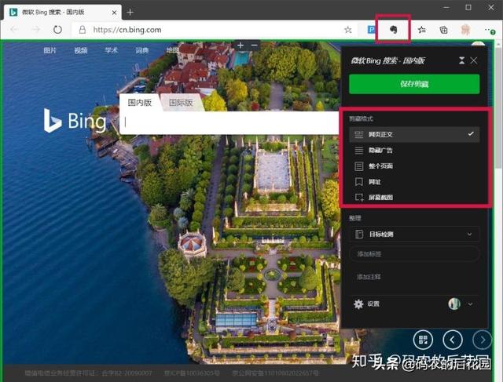Switch to the 国际版 search tab
The height and width of the screenshot is (382, 503).
point(181,103)
